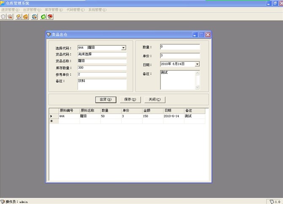Viewport: 283px width, 204px height.
Task: Restore down the main application window
Action: click(x=275, y=3)
